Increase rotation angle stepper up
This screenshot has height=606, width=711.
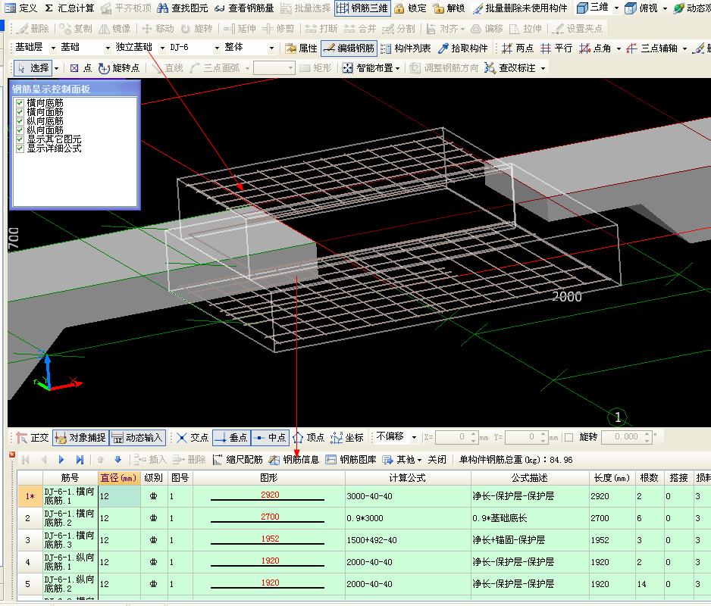[647, 434]
